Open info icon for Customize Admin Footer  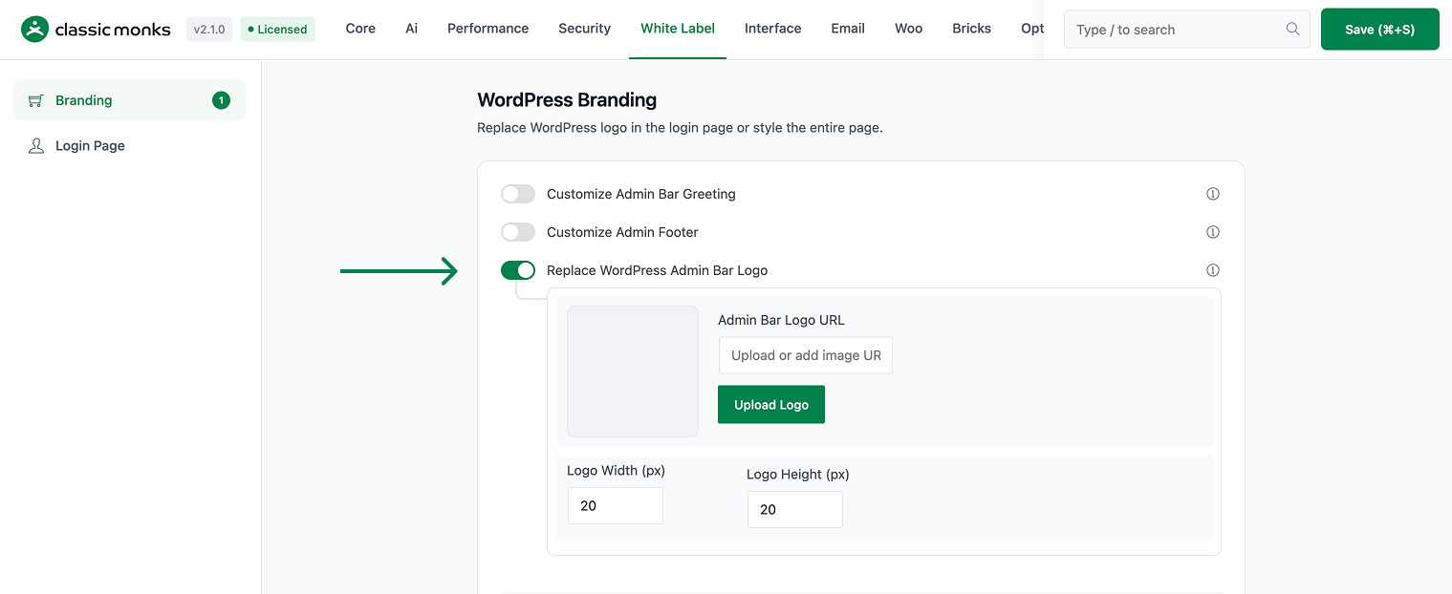click(x=1213, y=232)
